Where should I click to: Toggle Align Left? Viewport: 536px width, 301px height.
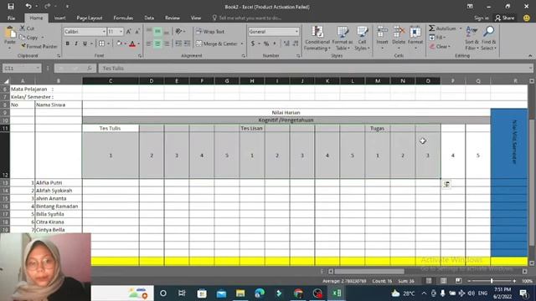(149, 43)
